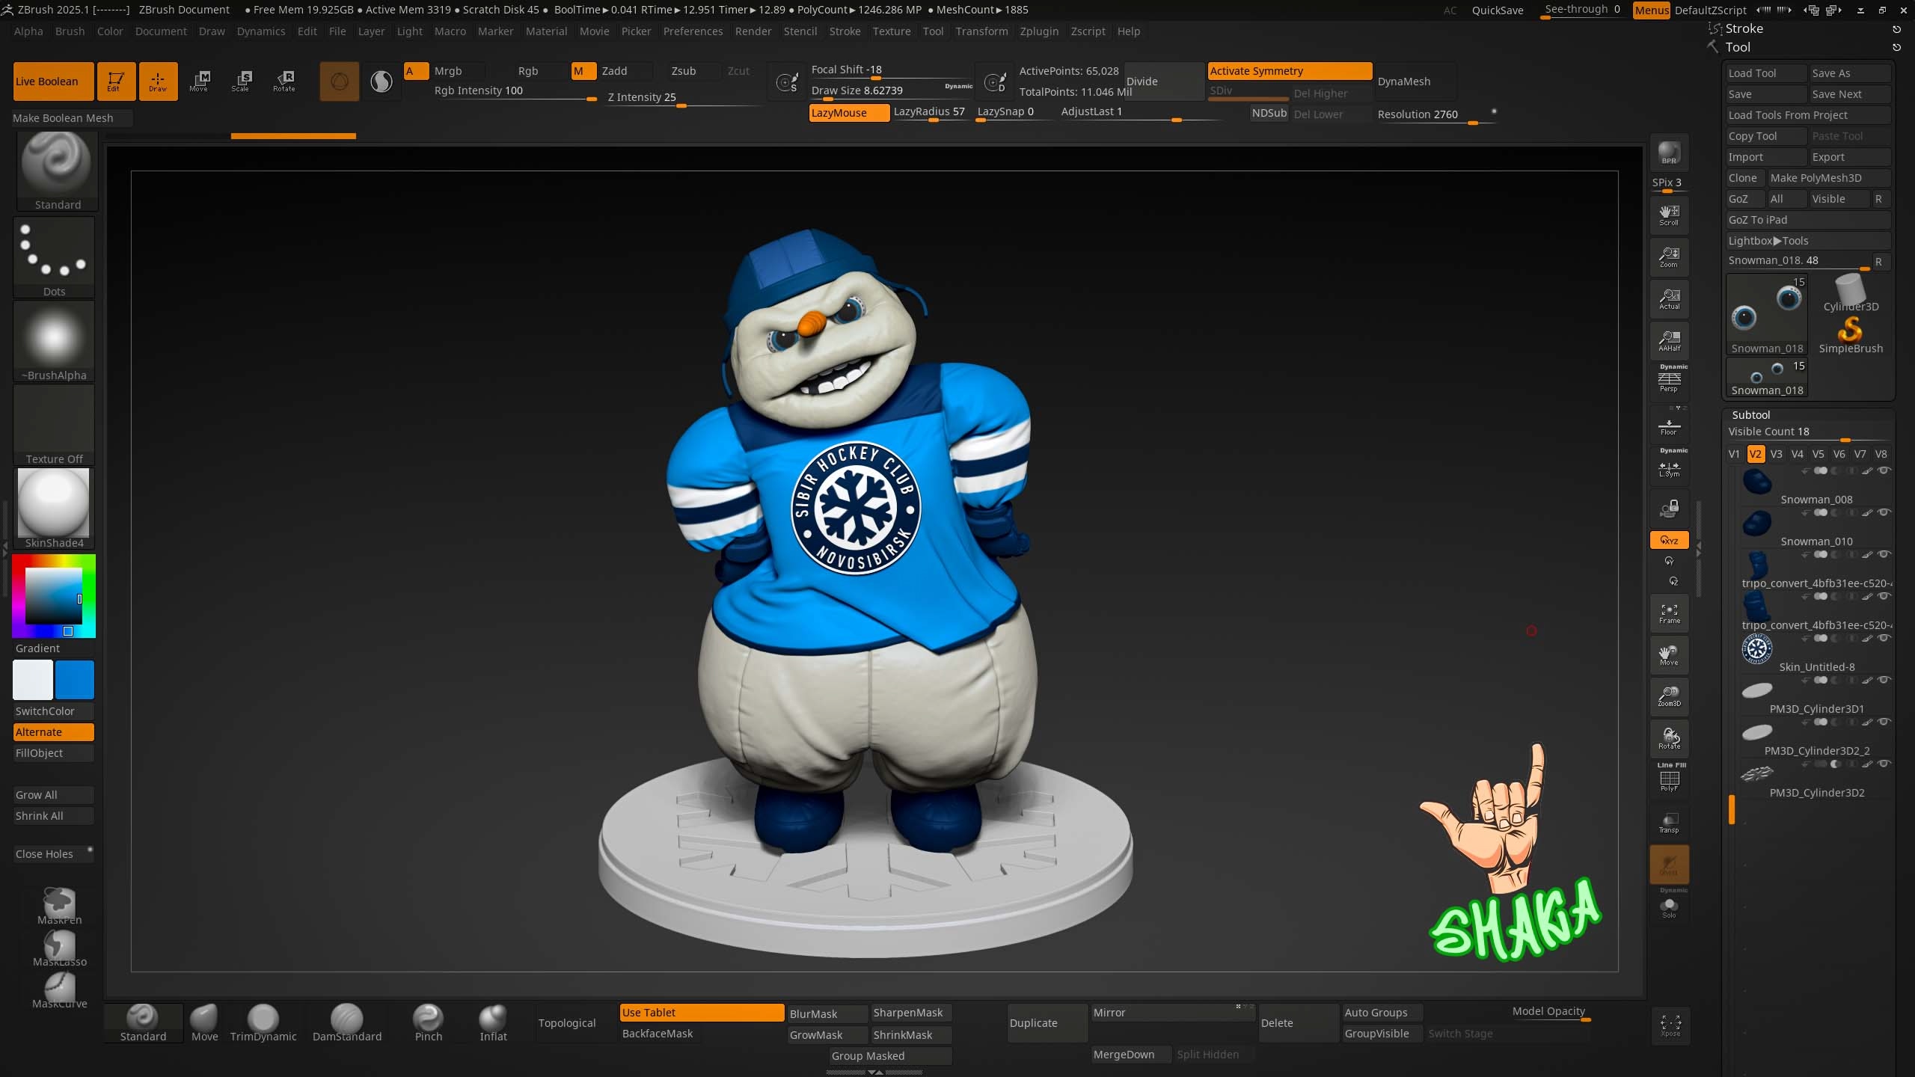Open the Material menu
Screen dimensions: 1915x1077
click(546, 31)
